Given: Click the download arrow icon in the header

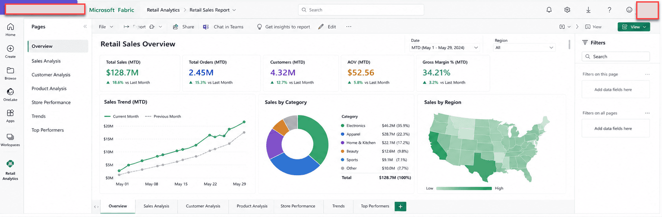Looking at the screenshot, I should [589, 10].
